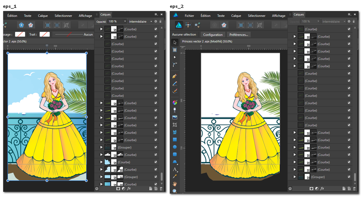The width and height of the screenshot is (362, 197).
Task: Select the Zoom magnifier tool in eps_2
Action: [175, 191]
